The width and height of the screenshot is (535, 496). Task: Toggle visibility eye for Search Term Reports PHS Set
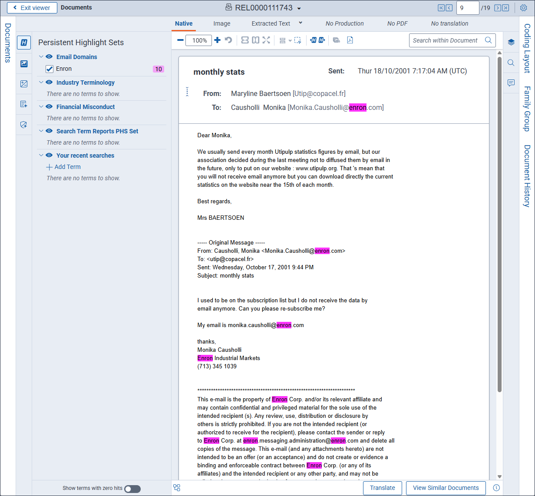point(49,131)
